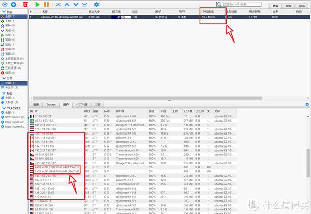Click the peer list vertical scrollbar

coord(308,163)
